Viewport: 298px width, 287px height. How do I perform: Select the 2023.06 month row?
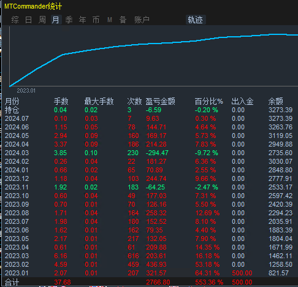(149, 230)
